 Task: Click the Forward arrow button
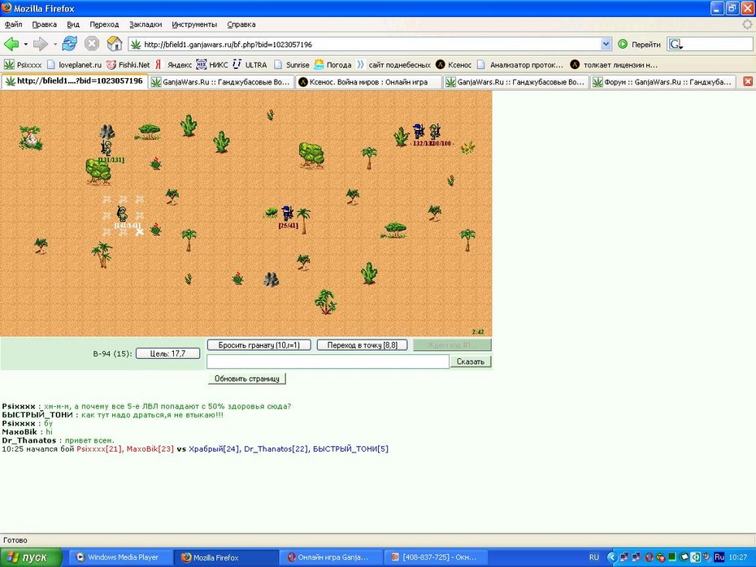(x=41, y=45)
